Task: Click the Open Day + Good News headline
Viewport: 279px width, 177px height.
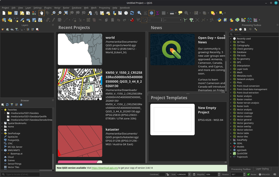Action: [211, 40]
